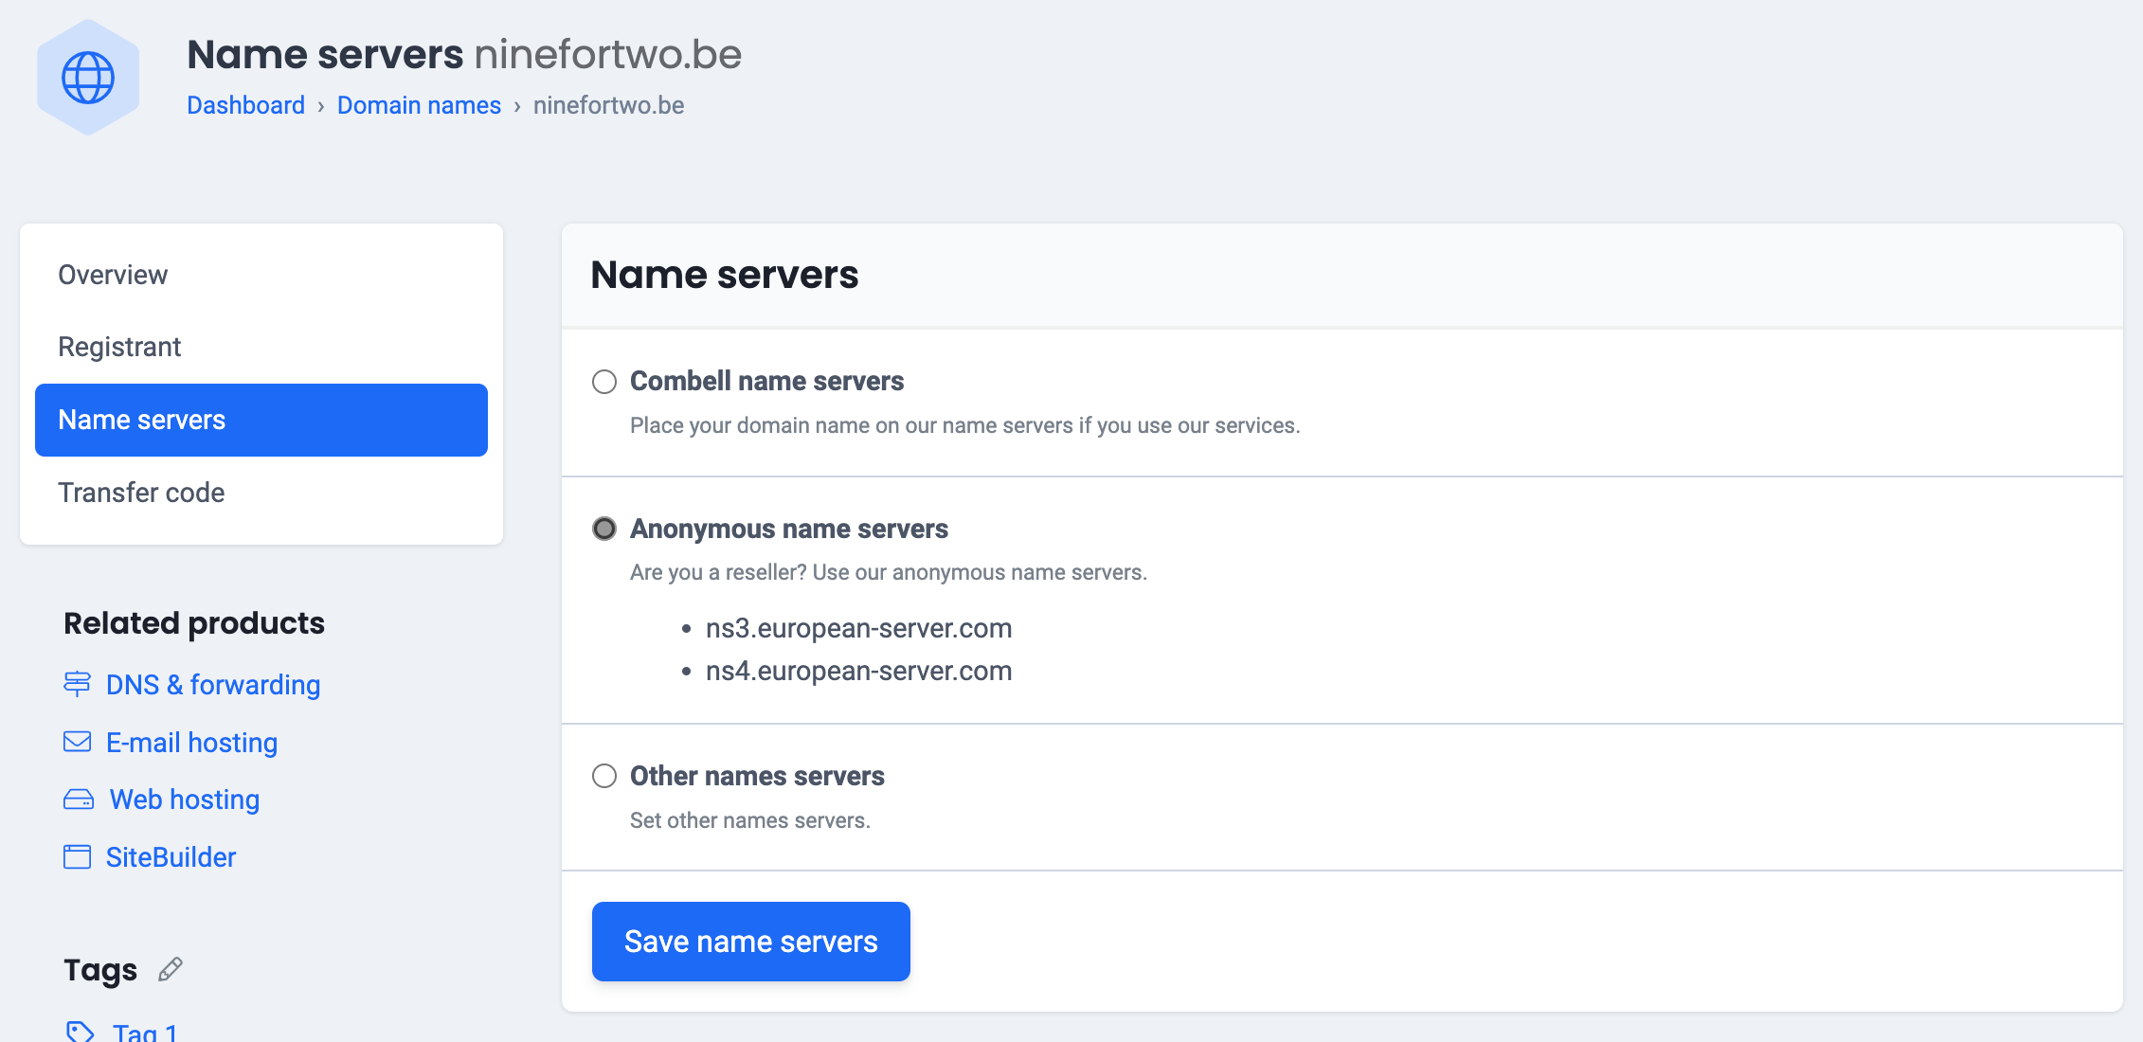Open Domain names breadcrumb link

pos(419,105)
